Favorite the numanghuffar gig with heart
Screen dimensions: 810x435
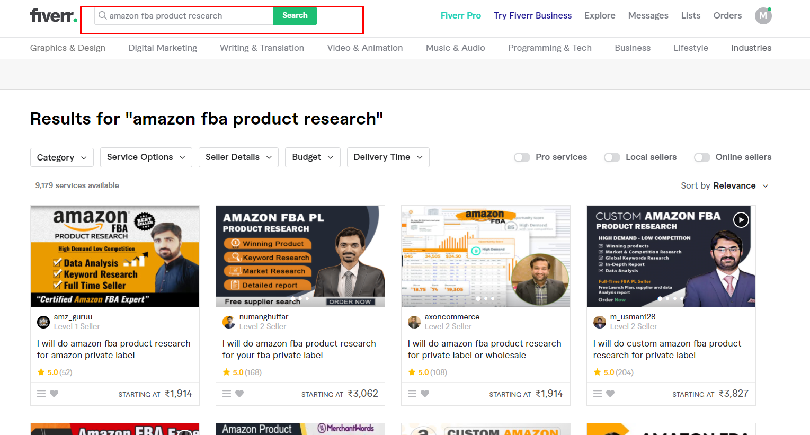(x=239, y=394)
